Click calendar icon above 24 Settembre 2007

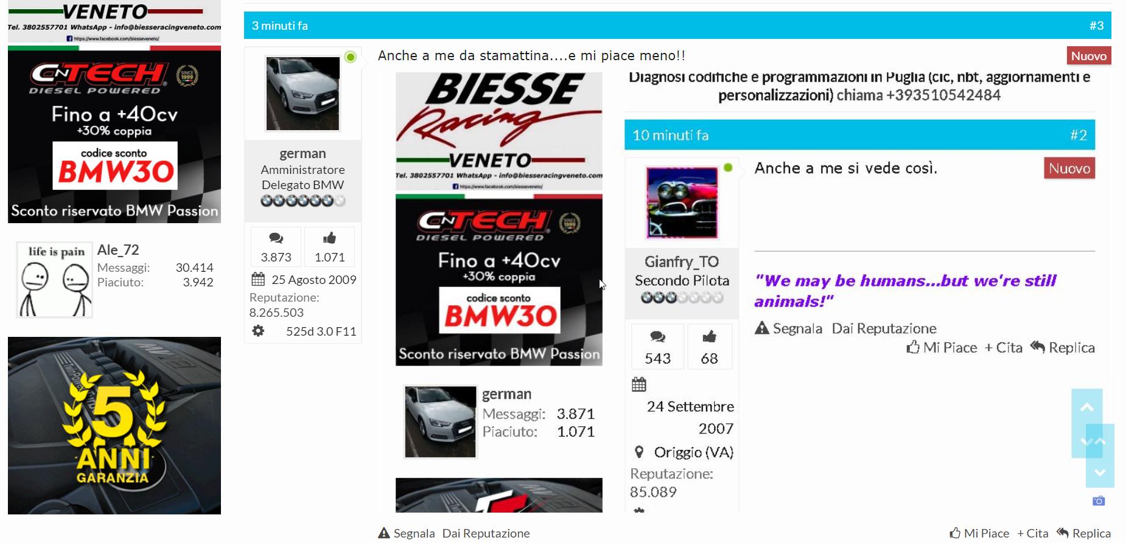click(638, 384)
